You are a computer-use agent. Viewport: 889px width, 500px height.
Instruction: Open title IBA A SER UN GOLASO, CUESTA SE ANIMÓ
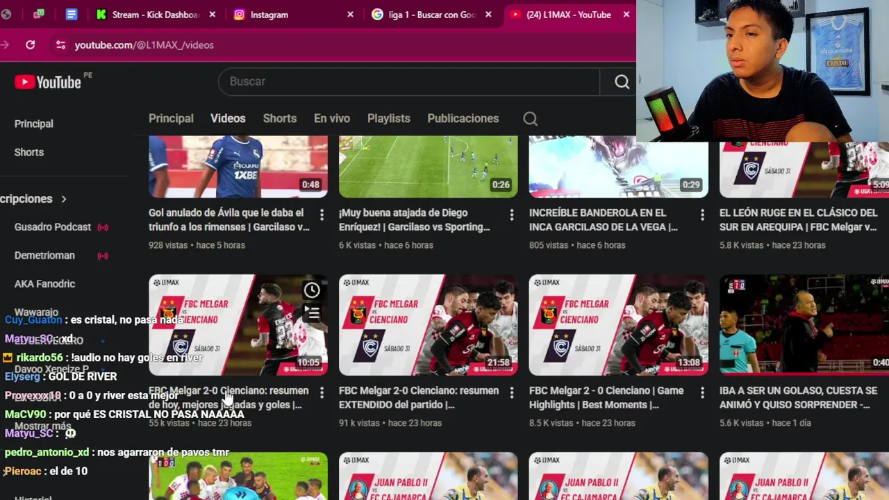(799, 397)
